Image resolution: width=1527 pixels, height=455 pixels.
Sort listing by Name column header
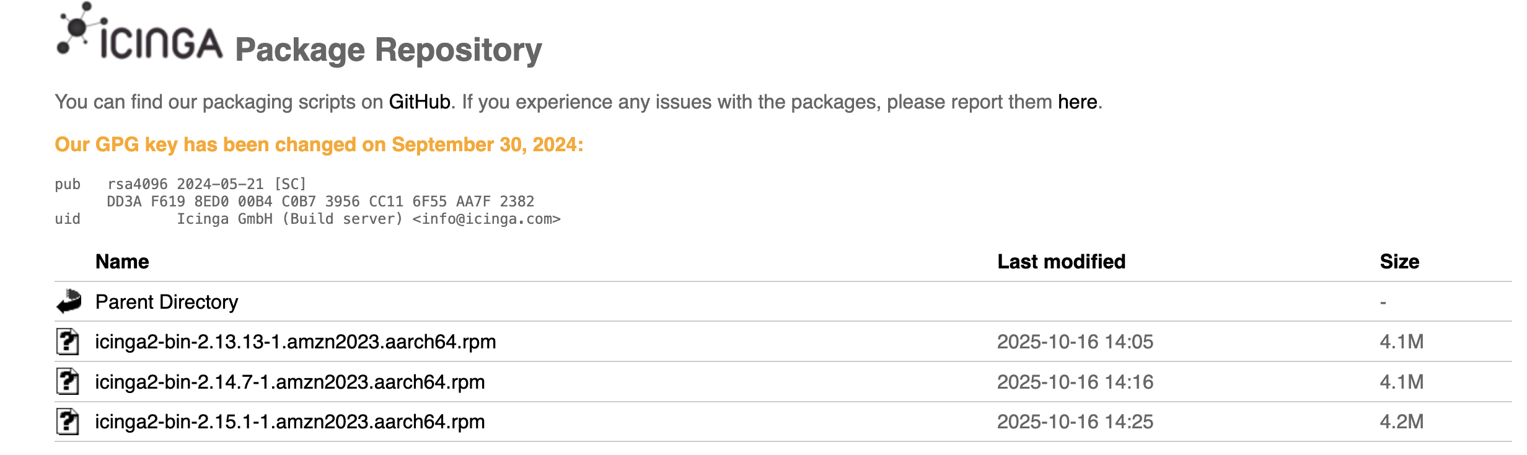click(122, 262)
